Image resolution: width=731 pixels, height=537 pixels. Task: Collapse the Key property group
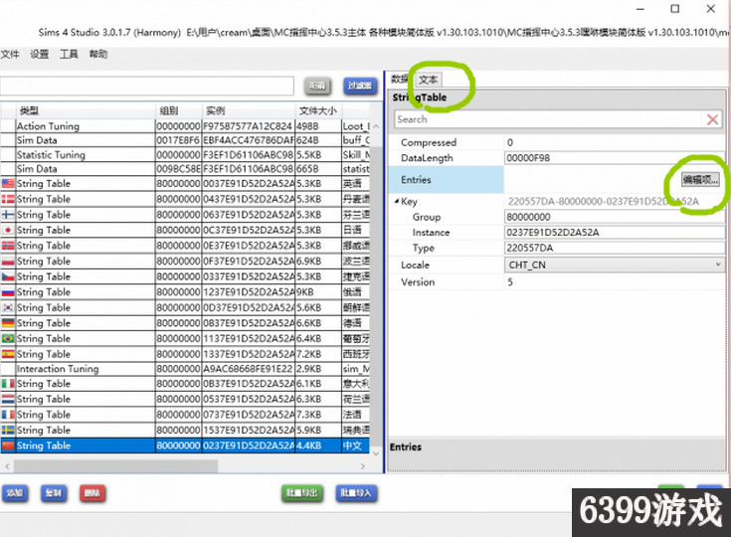396,201
